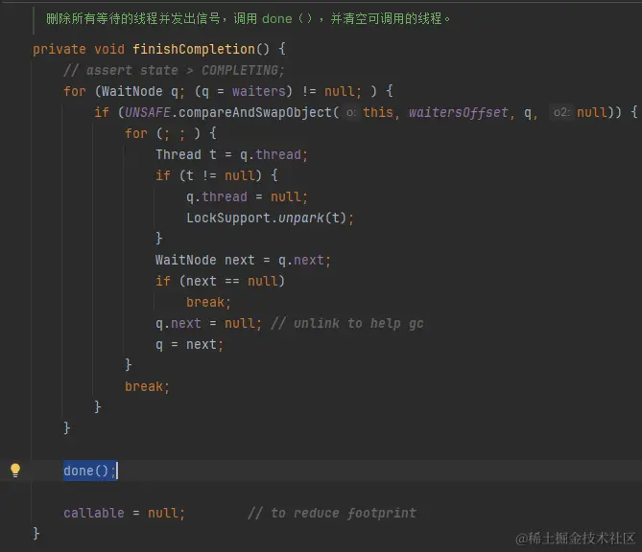This screenshot has width=642, height=552.
Task: Click the 'if (next == null)' condition
Action: pos(220,281)
